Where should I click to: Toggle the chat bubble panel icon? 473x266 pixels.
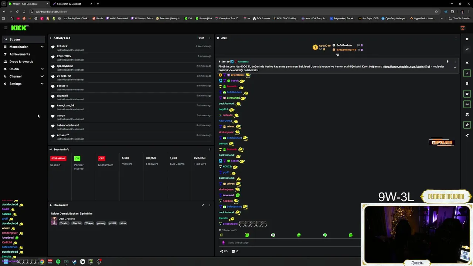point(467,94)
